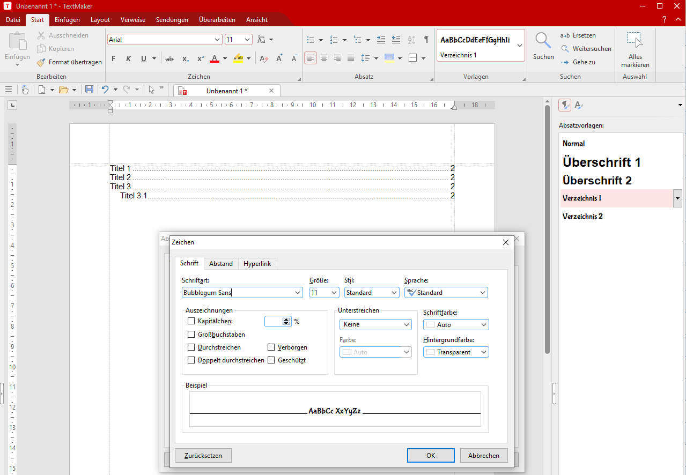Switch to the Abstand tab
Viewport: 686px width, 475px height.
220,263
